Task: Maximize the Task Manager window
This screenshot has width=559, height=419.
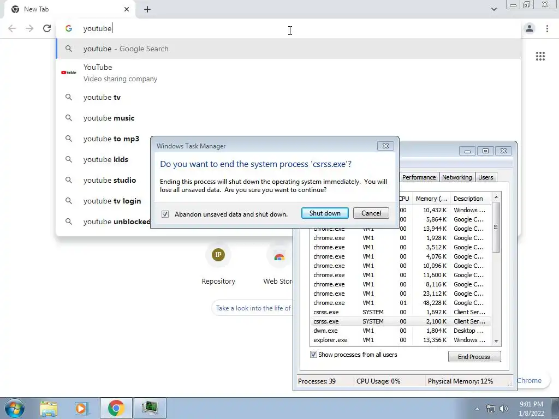Action: (x=485, y=151)
